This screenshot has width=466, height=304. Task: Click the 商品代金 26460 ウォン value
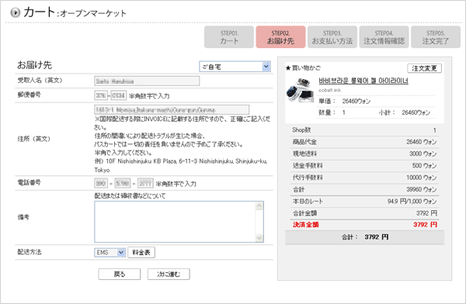[422, 142]
